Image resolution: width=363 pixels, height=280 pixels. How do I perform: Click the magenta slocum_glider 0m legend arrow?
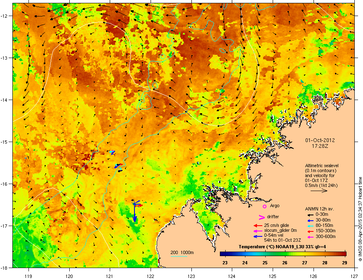(x=258, y=231)
